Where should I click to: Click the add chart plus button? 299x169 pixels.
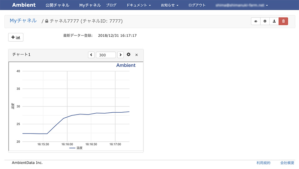pos(16,37)
